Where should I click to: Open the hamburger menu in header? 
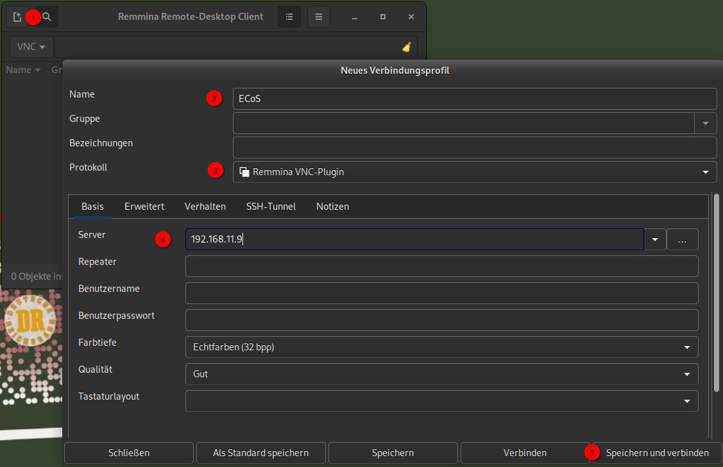point(319,17)
